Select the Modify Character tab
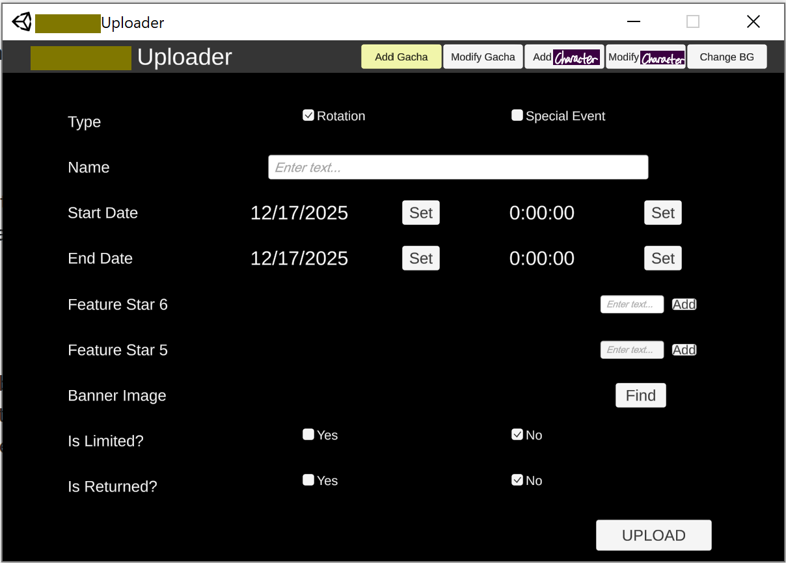 coord(645,57)
